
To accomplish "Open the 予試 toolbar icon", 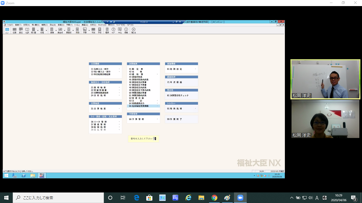I will pyautogui.click(x=93, y=30).
